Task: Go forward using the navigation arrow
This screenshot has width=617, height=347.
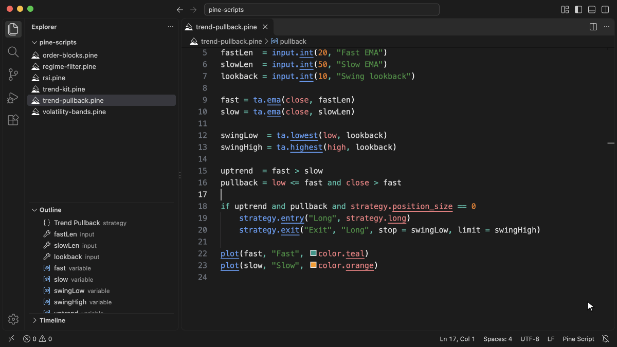Action: [x=193, y=10]
